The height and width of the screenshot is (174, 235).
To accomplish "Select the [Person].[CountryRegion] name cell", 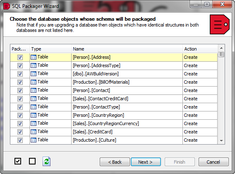I will 127,115.
